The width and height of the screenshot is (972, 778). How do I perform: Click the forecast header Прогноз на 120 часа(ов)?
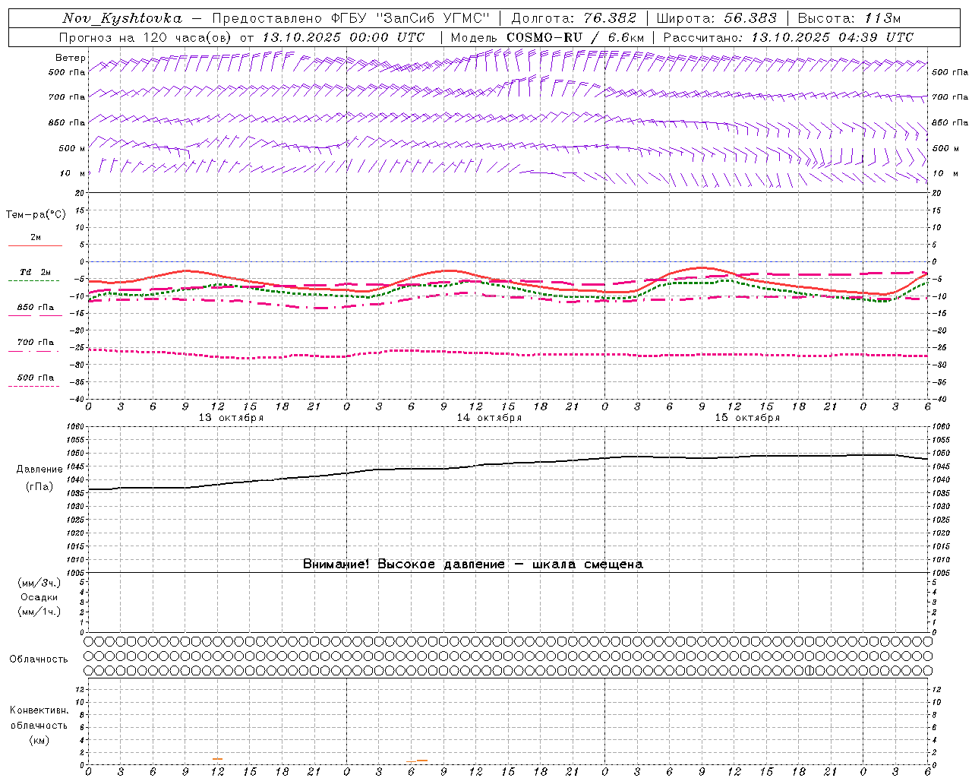[146, 37]
